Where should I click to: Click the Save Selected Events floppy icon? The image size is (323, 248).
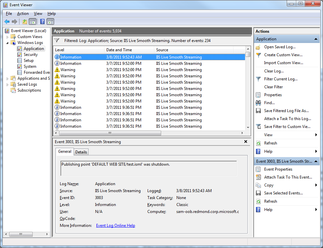coord(258,193)
